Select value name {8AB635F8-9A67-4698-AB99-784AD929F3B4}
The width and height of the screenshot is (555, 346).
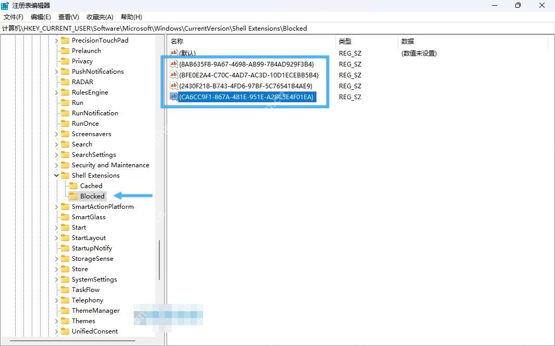click(x=247, y=64)
